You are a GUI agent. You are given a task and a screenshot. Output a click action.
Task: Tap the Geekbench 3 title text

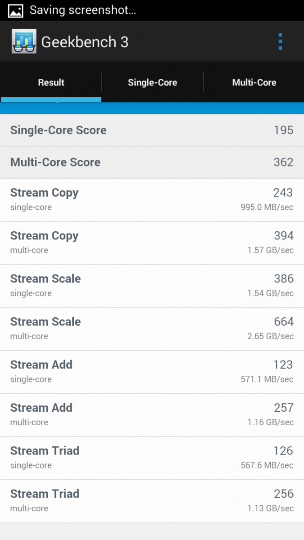click(85, 42)
